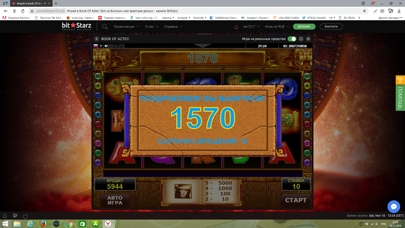
Task: Open the ПОМОЩЬ side tab
Action: click(400, 98)
